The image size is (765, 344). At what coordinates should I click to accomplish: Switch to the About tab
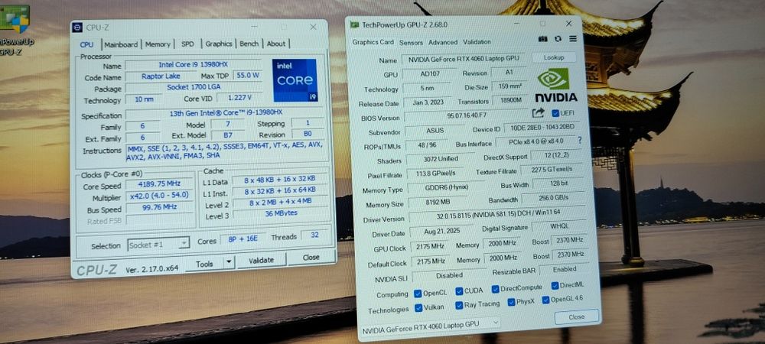point(276,44)
